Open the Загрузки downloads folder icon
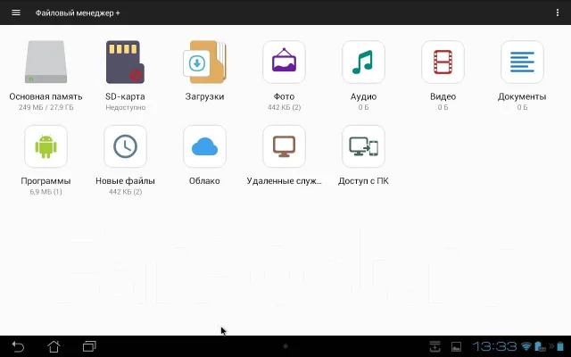 pos(204,62)
